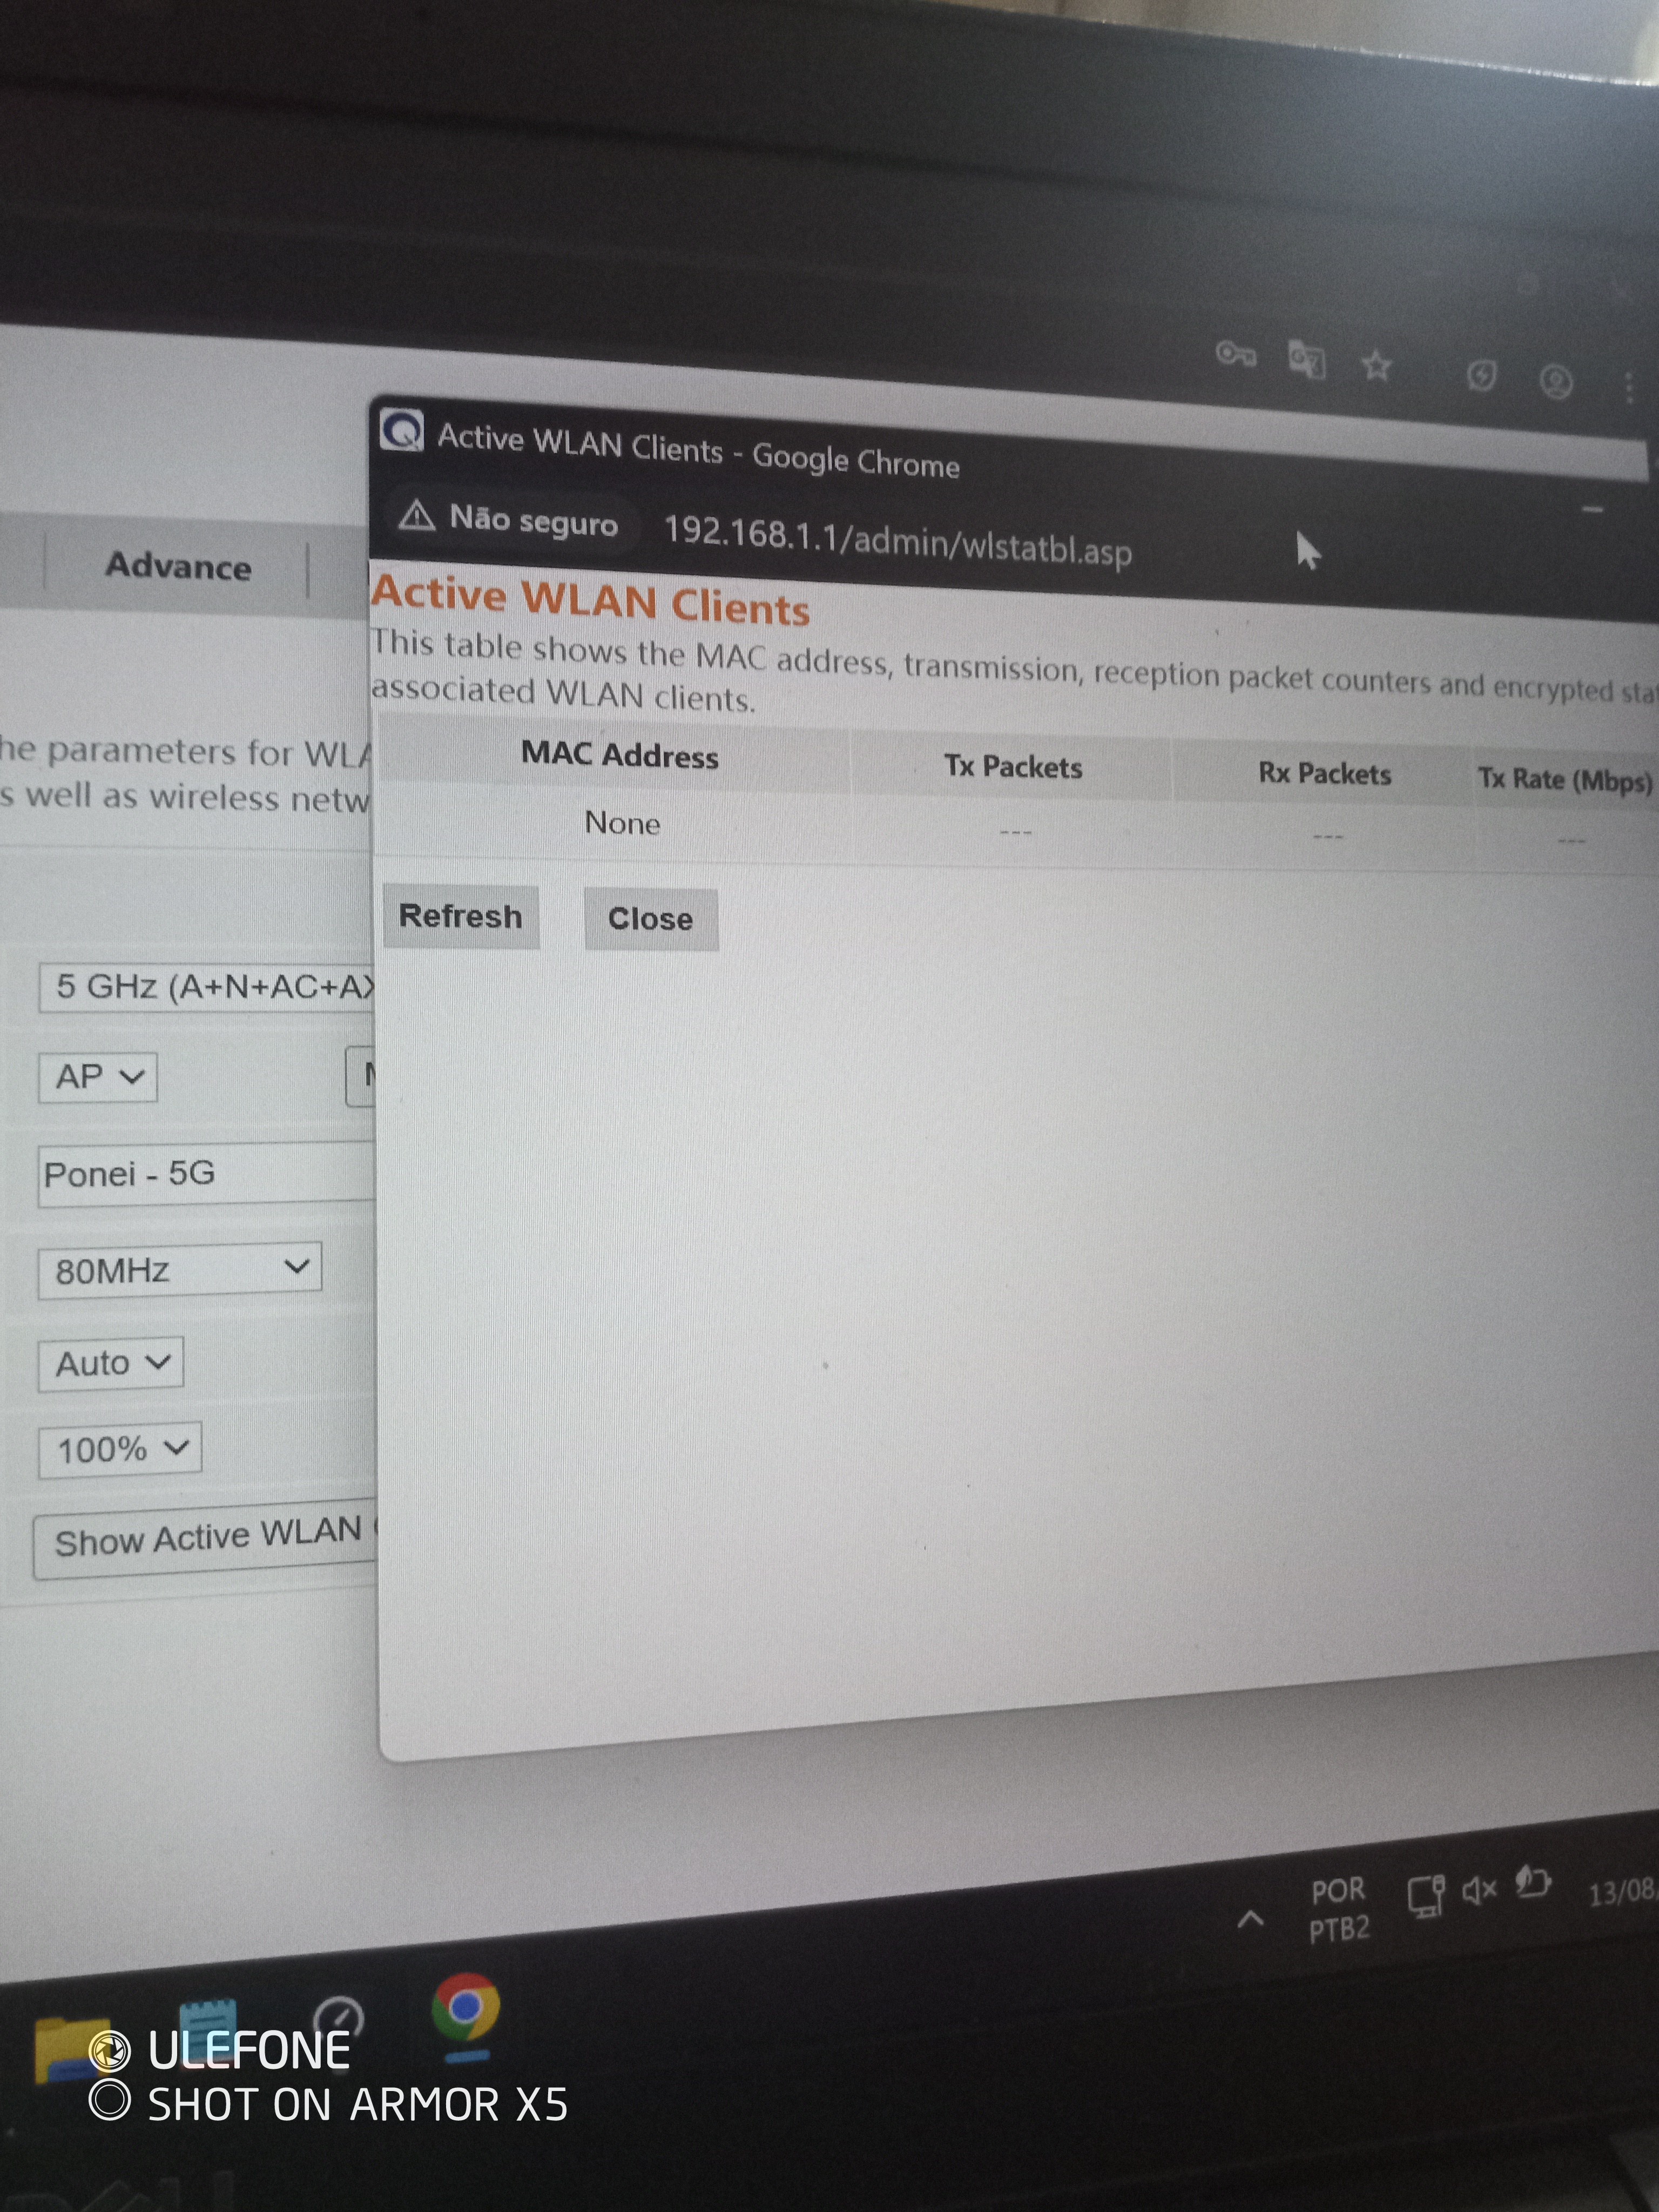Open the Chrome three-dot menu

coord(1629,387)
